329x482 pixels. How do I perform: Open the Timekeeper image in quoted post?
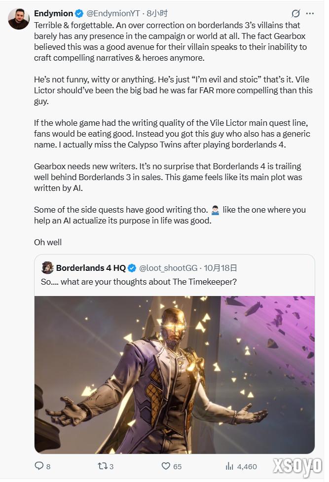click(174, 374)
